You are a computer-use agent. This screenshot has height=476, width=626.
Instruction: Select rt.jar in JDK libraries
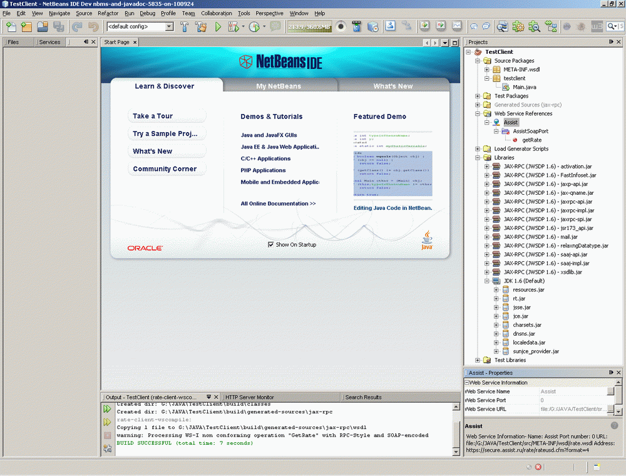click(x=519, y=299)
